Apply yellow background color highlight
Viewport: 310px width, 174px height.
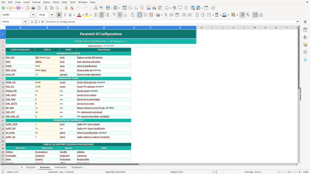87,15
